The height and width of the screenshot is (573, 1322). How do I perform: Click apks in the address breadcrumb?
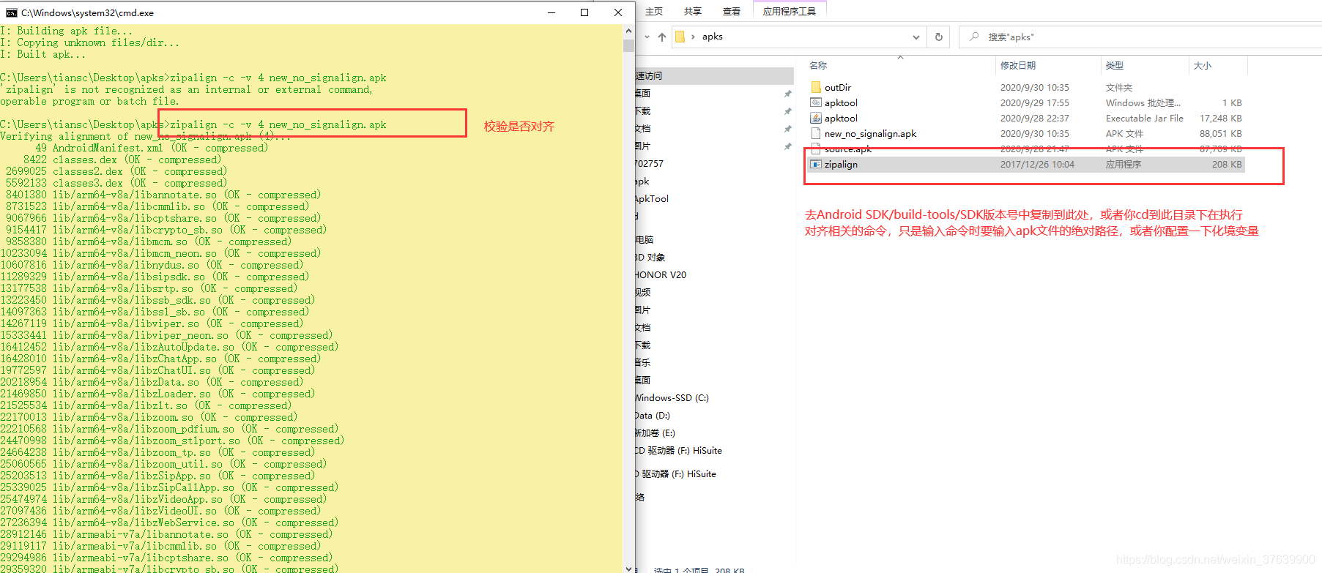712,37
